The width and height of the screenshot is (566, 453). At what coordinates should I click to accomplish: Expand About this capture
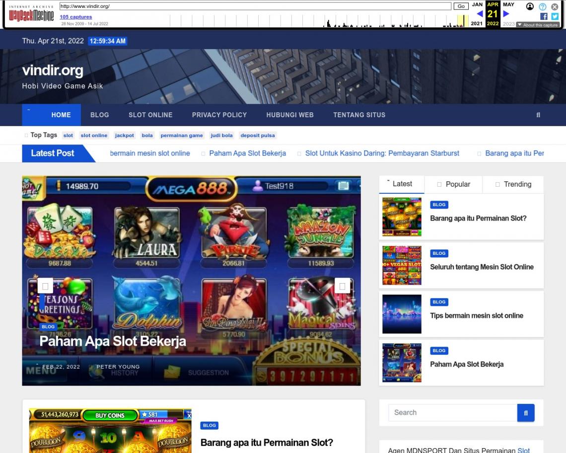tap(538, 25)
